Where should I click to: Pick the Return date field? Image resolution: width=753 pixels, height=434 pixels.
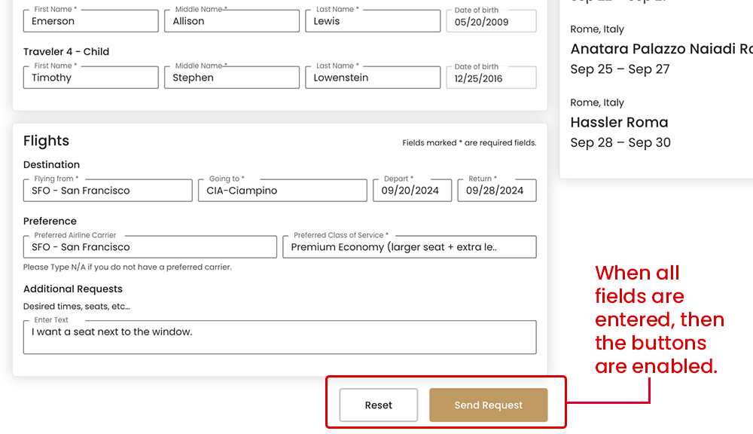[496, 191]
